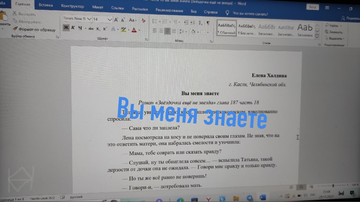Open Font dialog launcher
360x202 pixels.
147,40
